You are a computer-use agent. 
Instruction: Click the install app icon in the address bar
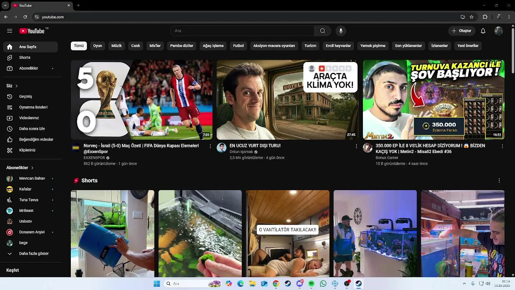pos(463,17)
